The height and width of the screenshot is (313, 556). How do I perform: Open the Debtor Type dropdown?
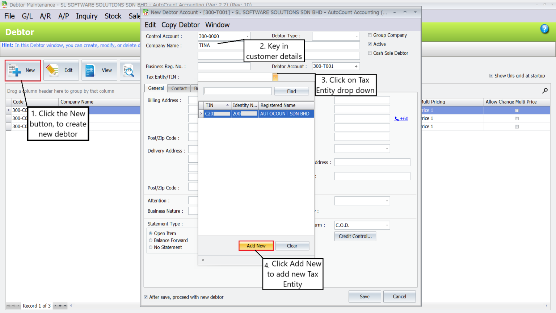click(357, 36)
